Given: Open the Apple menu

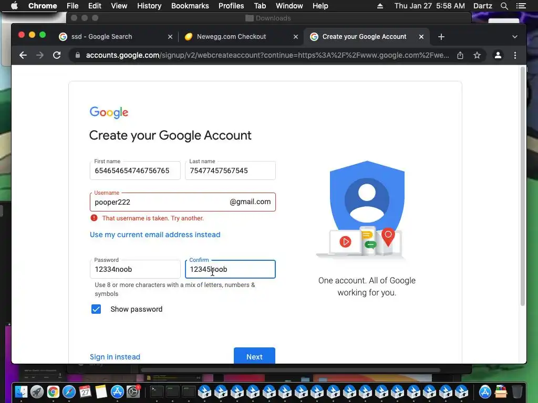Looking at the screenshot, I should pos(14,6).
